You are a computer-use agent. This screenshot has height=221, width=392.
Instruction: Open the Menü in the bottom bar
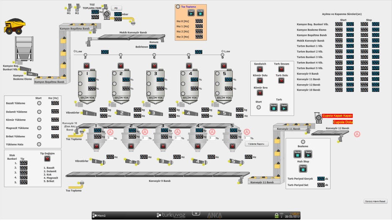[x=100, y=216]
